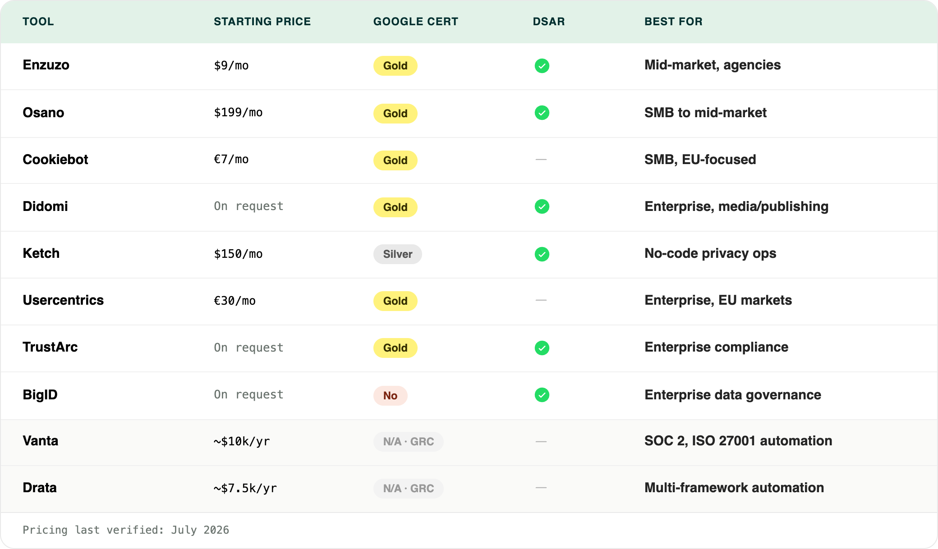Click the green DSAR checkmark for Enzuzo
This screenshot has width=938, height=549.
point(542,66)
